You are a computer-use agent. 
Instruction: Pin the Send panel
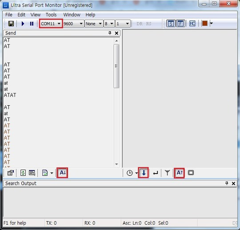(110, 33)
